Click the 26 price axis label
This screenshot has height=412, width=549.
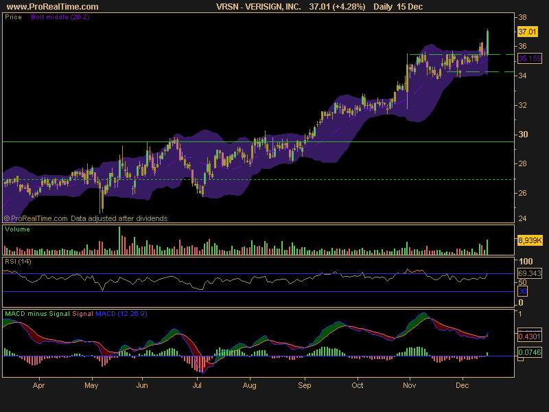pyautogui.click(x=522, y=193)
